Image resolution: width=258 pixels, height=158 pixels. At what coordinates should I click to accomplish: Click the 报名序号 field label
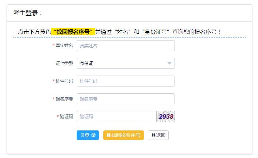point(64,99)
